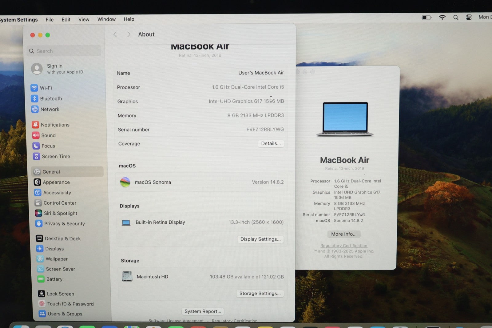This screenshot has height=328, width=492.
Task: Click the coverage Details… button
Action: click(271, 143)
